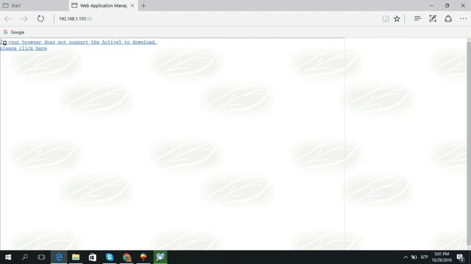Switch to the Start tab

tap(34, 6)
